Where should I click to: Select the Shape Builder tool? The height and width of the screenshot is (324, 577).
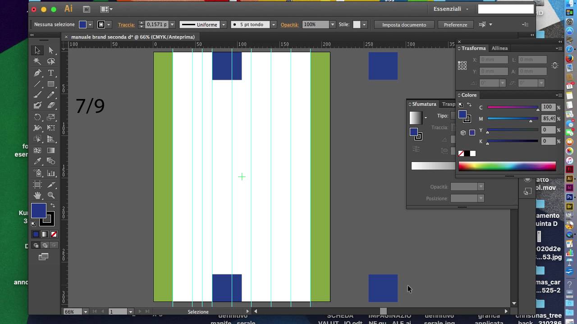(37, 139)
